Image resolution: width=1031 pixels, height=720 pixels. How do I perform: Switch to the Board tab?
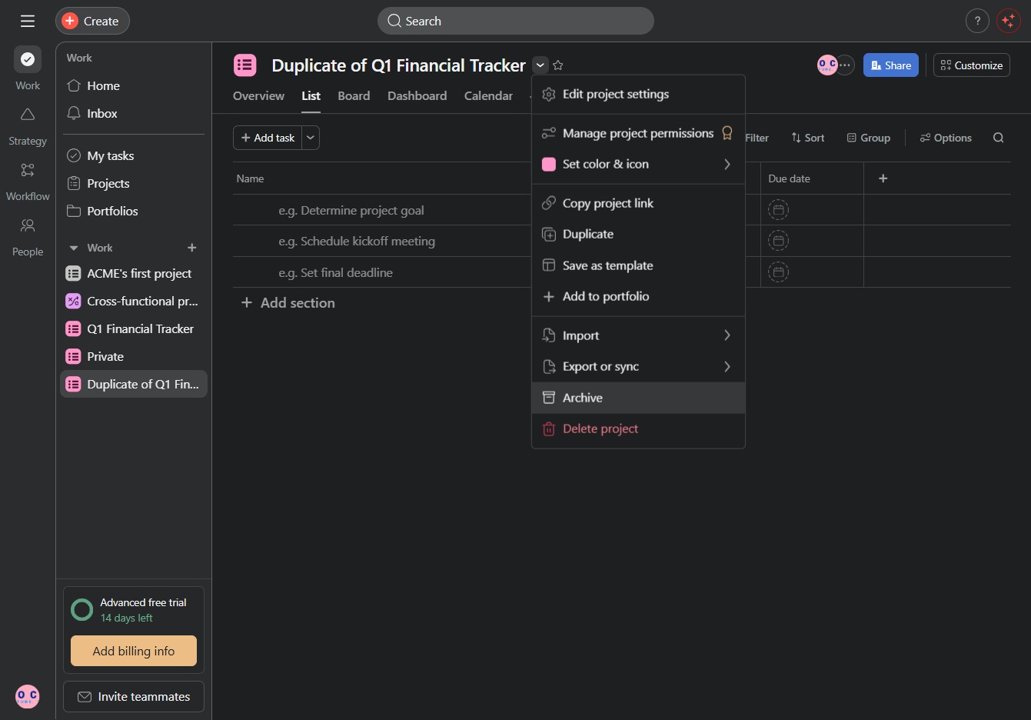[354, 95]
